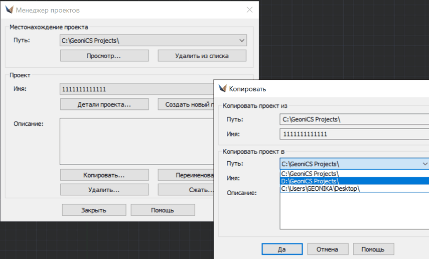The height and width of the screenshot is (259, 429).
Task: Expand the project location Путь dropdown
Action: (242, 40)
